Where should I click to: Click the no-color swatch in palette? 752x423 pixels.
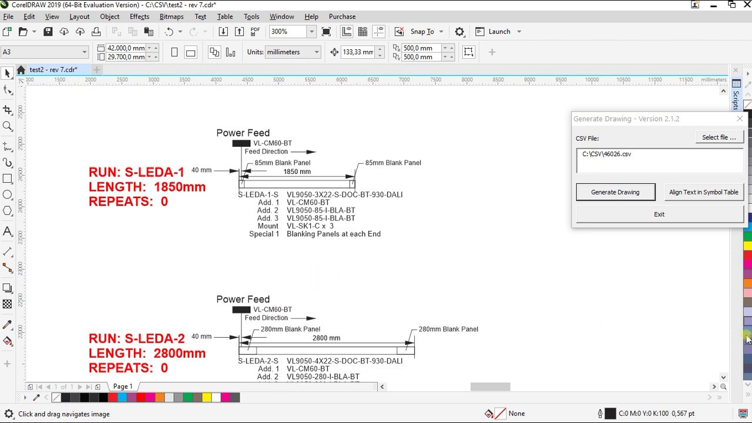pos(56,398)
